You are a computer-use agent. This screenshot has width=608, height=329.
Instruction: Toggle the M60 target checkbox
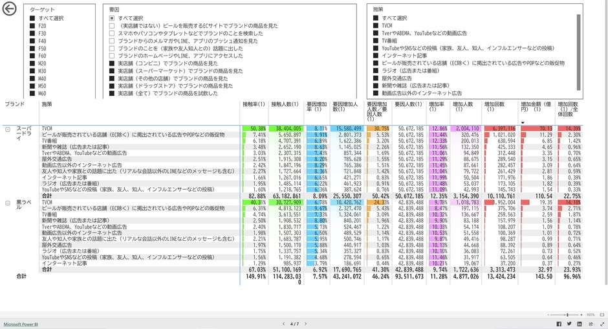32,93
